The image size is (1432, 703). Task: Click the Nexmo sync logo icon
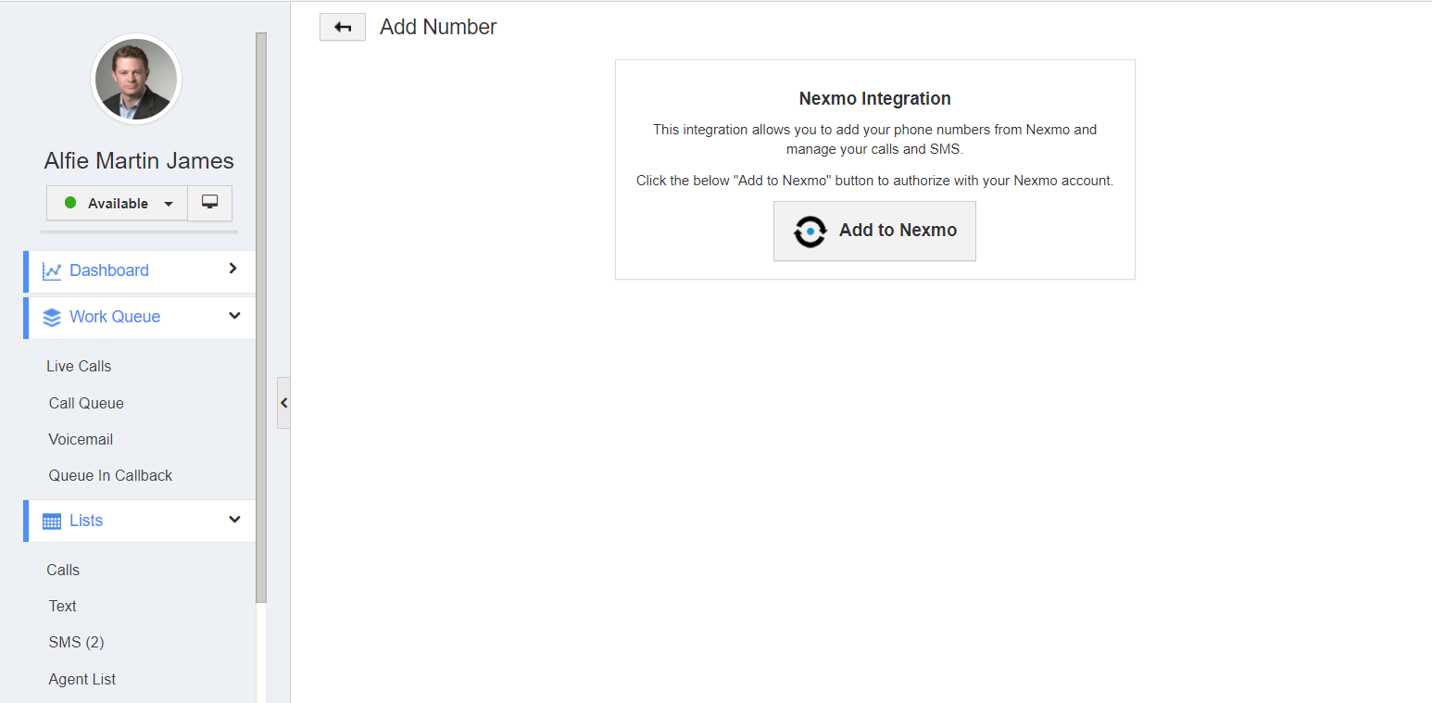(x=810, y=232)
